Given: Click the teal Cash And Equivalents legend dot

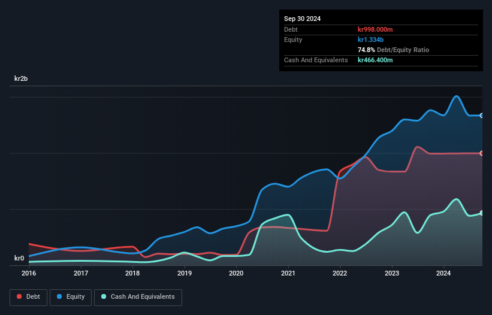Looking at the screenshot, I should coord(104,296).
